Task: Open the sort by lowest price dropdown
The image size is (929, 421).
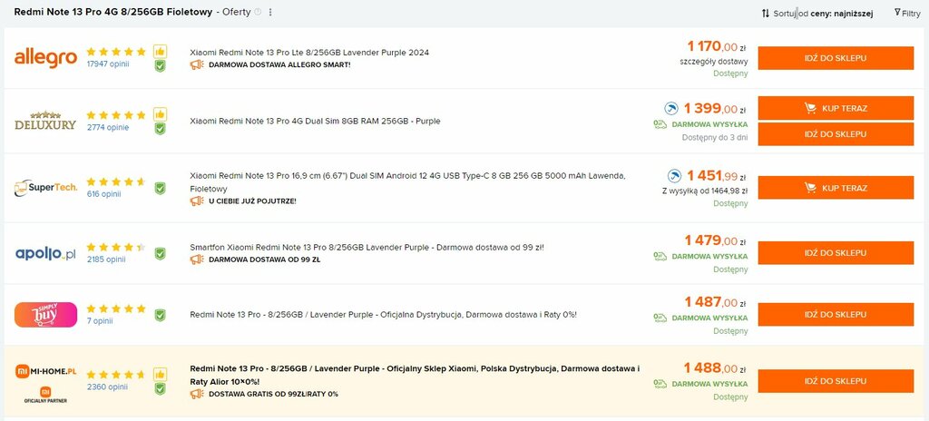Action: click(x=817, y=13)
